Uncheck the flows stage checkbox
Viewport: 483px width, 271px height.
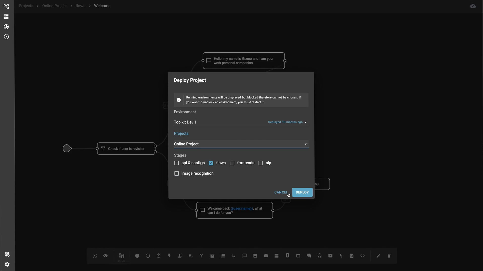tap(211, 163)
